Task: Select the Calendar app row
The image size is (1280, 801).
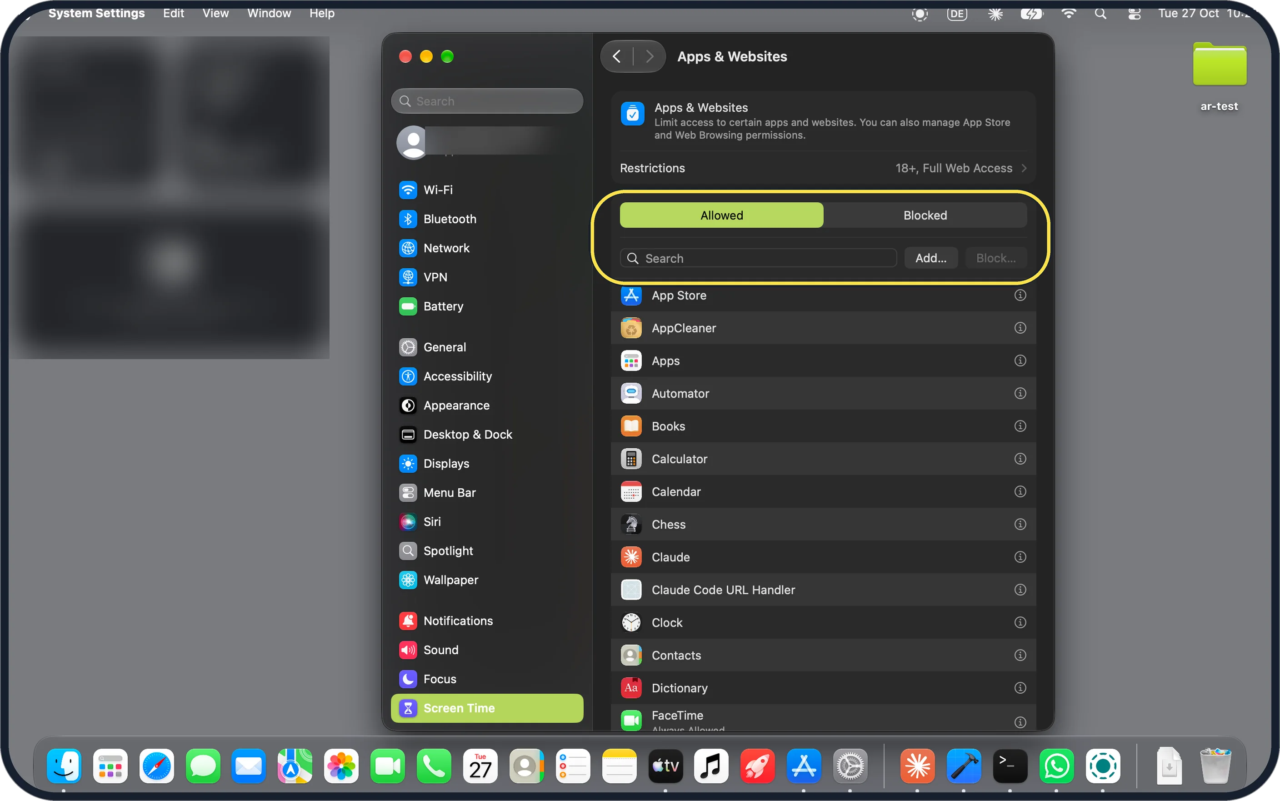Action: tap(823, 492)
